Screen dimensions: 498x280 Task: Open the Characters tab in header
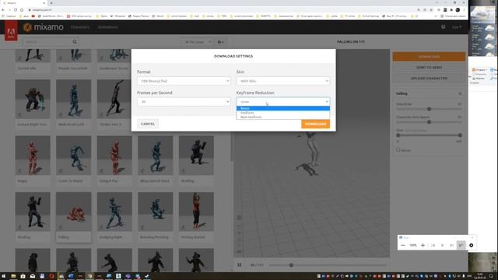point(79,27)
